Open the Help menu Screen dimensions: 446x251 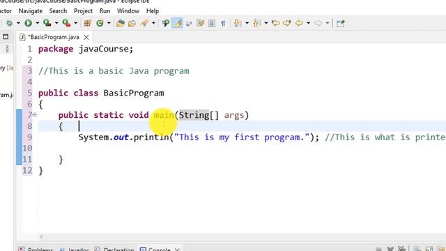pyautogui.click(x=153, y=11)
